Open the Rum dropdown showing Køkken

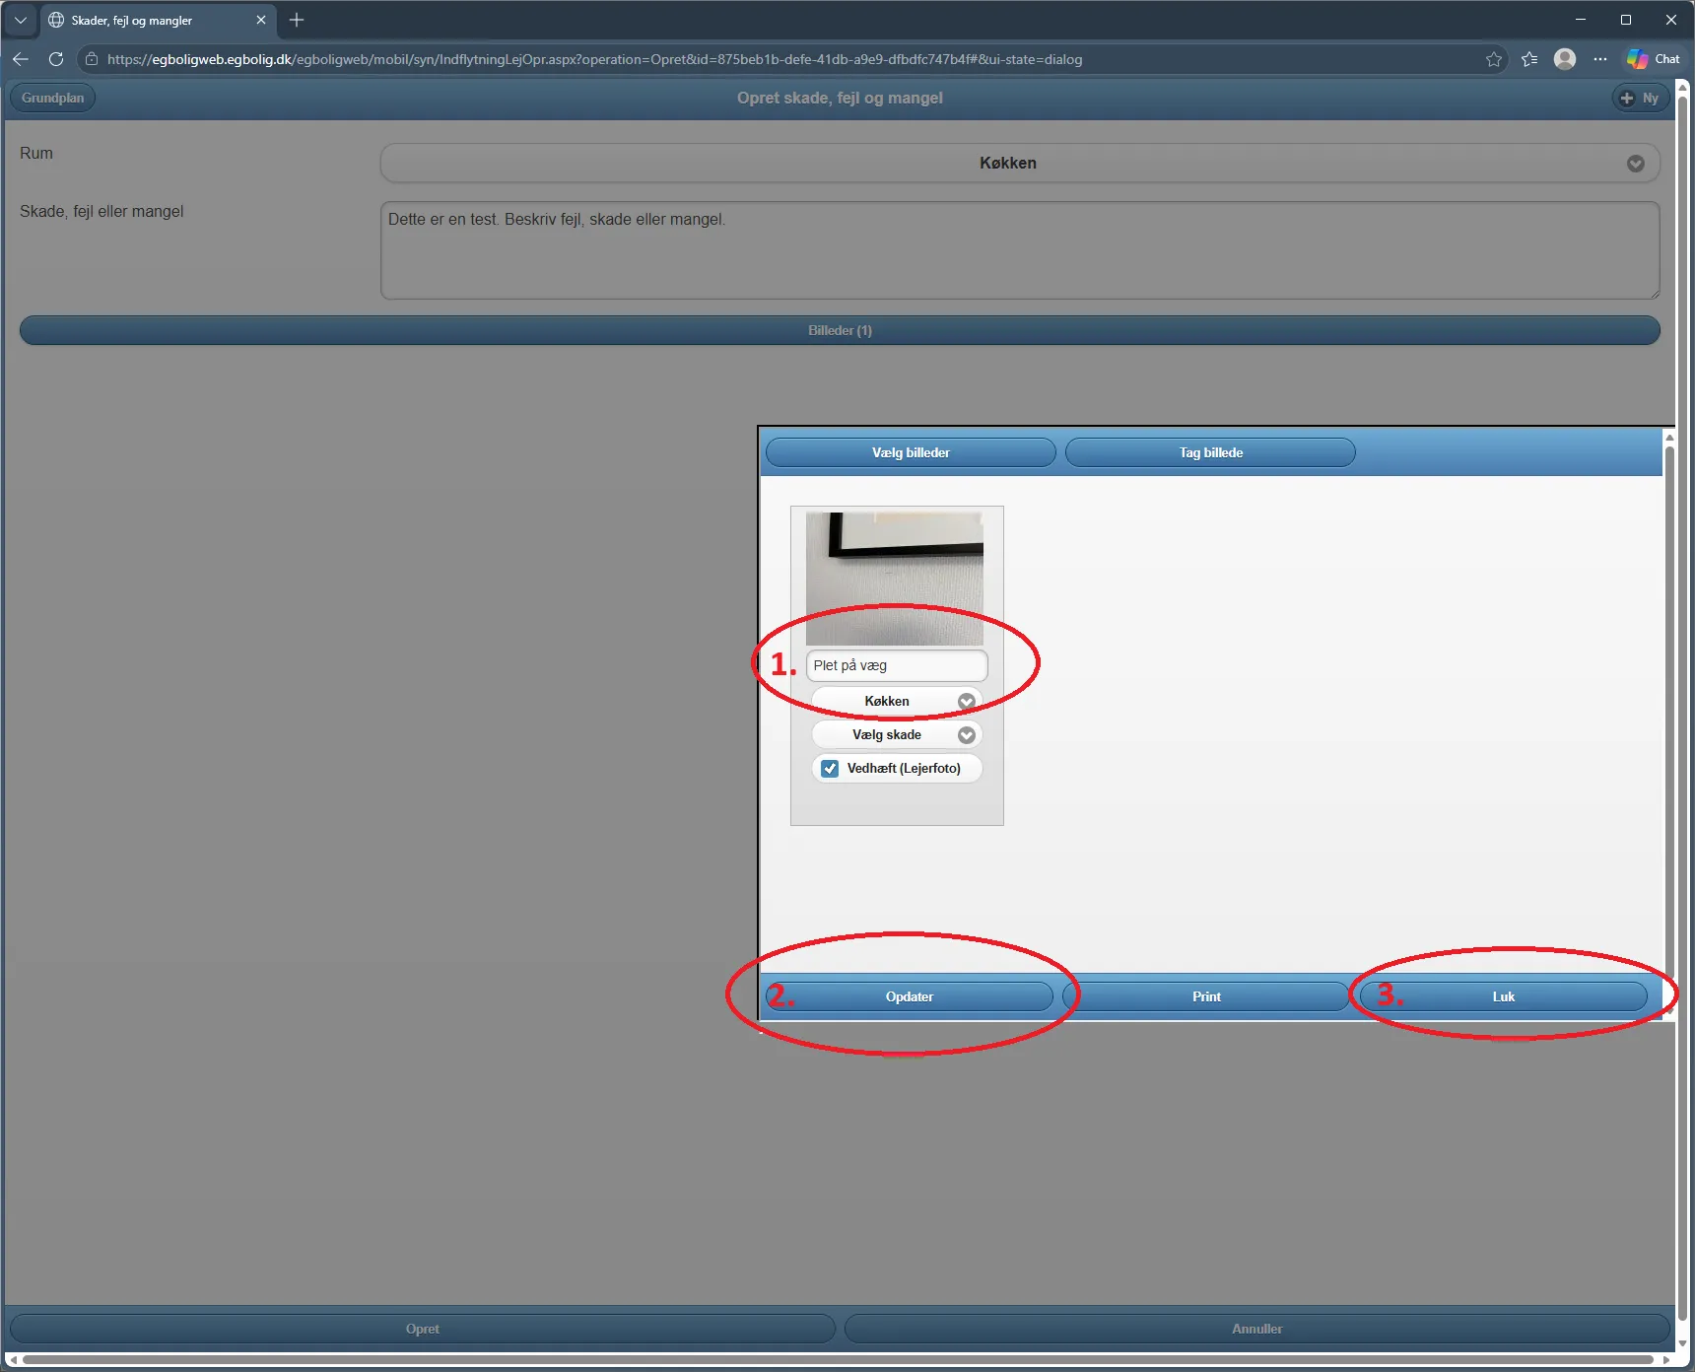[1020, 164]
